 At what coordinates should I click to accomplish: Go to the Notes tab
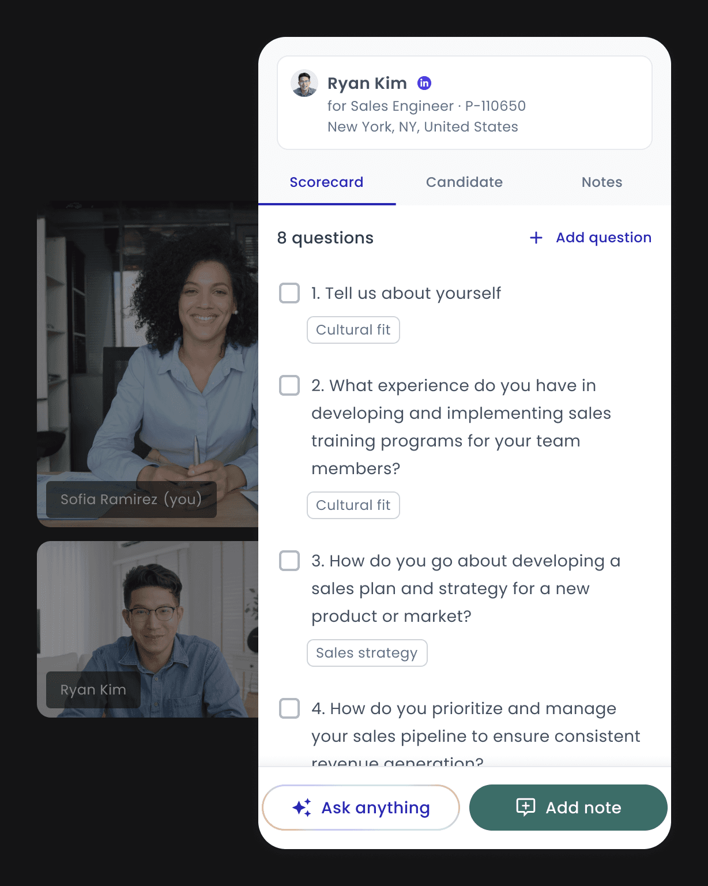pyautogui.click(x=602, y=182)
